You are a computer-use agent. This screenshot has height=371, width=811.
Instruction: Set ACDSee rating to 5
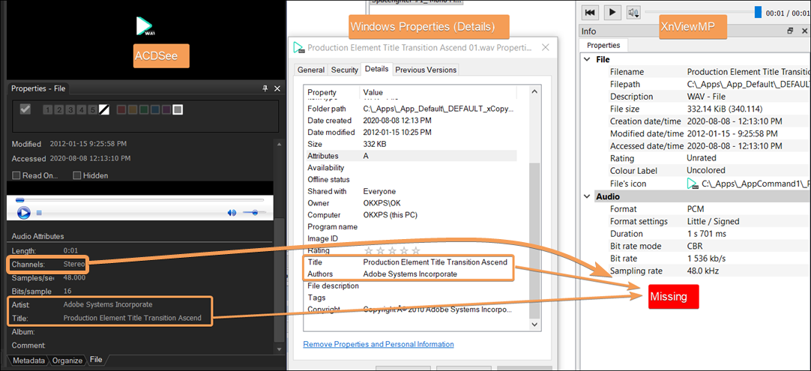(92, 109)
